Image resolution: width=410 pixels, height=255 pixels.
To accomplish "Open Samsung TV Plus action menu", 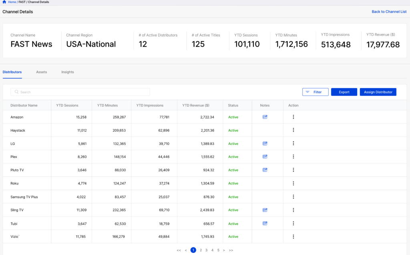I will pyautogui.click(x=293, y=197).
